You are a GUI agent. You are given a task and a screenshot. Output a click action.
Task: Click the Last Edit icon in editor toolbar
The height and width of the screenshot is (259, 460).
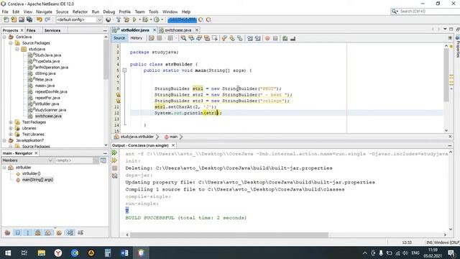coord(152,38)
